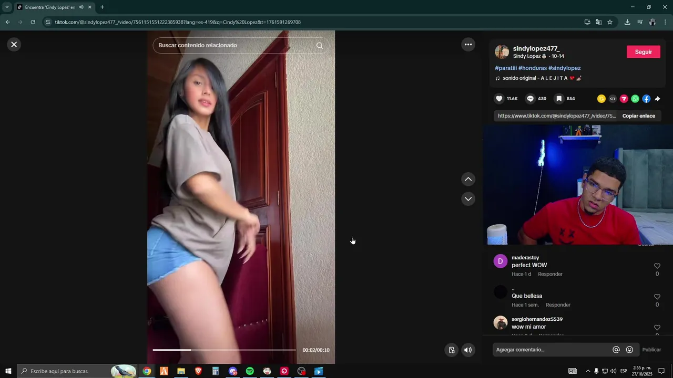The width and height of the screenshot is (673, 378).
Task: Open maderastoy's profile name
Action: point(525,258)
